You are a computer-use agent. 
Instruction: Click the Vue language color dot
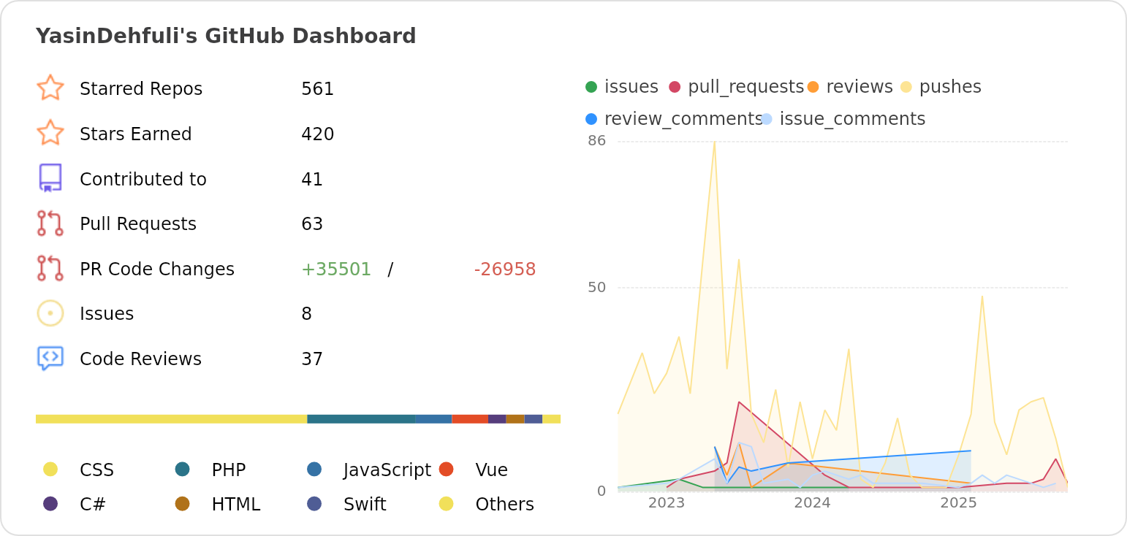[446, 470]
